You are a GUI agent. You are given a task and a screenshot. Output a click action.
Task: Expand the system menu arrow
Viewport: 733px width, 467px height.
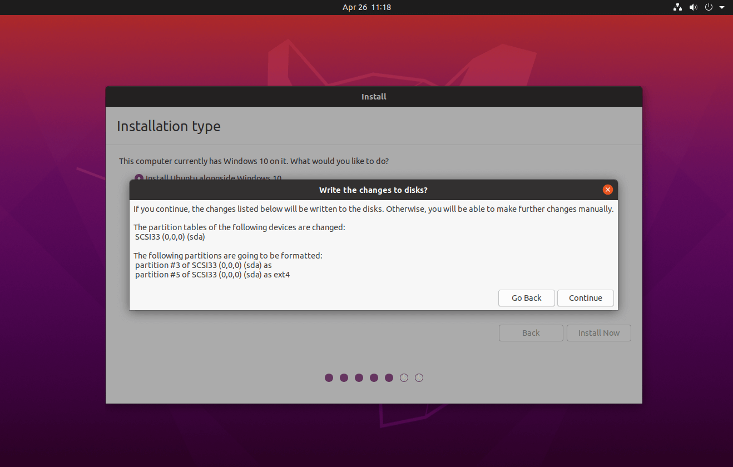click(721, 7)
